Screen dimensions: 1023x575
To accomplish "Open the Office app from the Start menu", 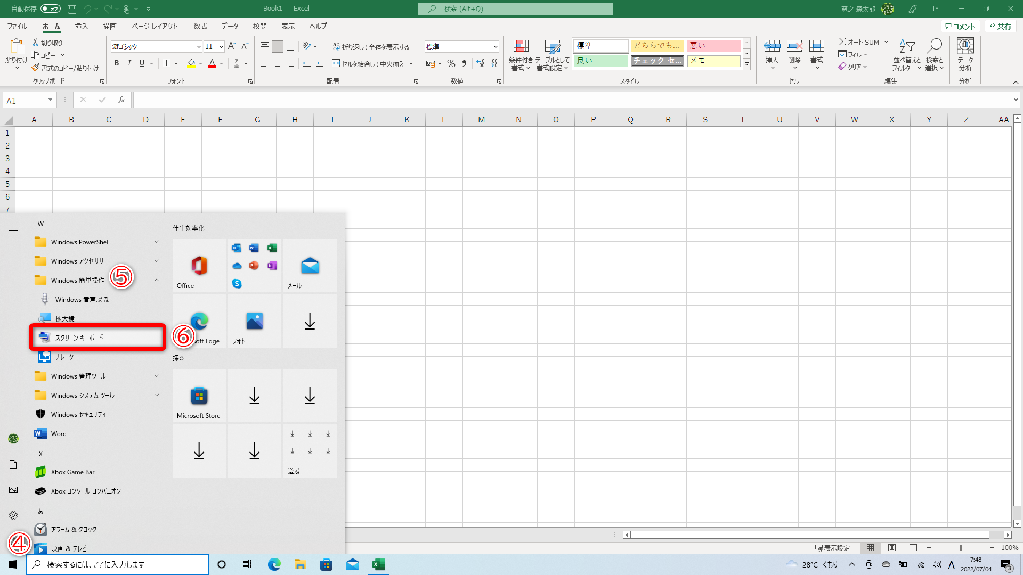I will (x=199, y=266).
